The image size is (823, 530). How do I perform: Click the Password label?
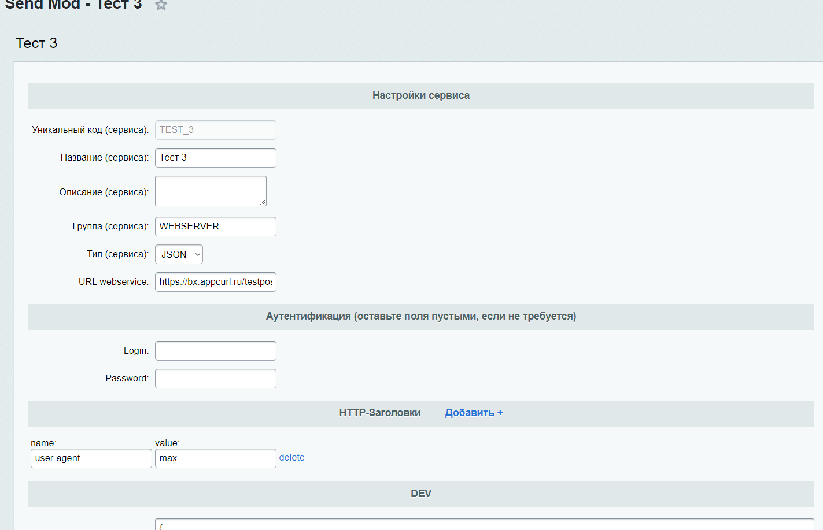pos(127,379)
